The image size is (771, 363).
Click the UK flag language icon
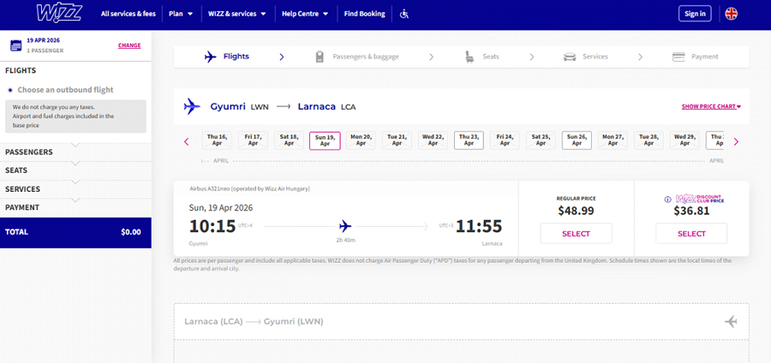(x=731, y=14)
